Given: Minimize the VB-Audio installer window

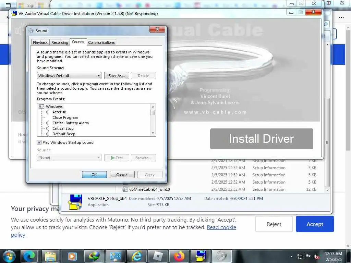Looking at the screenshot, I should [291, 13].
